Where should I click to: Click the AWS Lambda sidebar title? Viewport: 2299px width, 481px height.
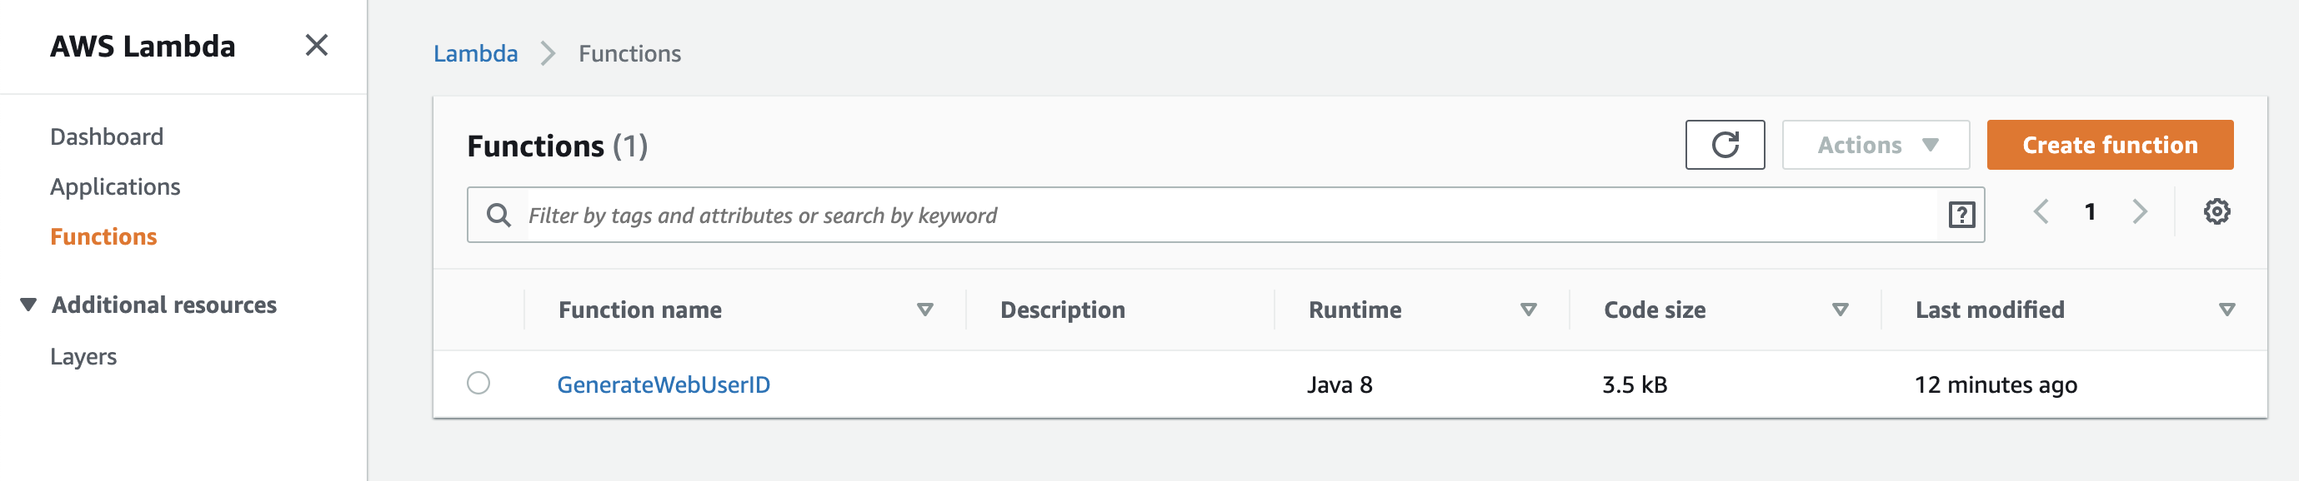coord(143,47)
